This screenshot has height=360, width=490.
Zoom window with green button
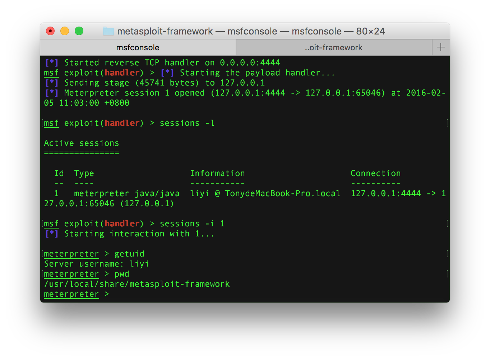[x=79, y=31]
